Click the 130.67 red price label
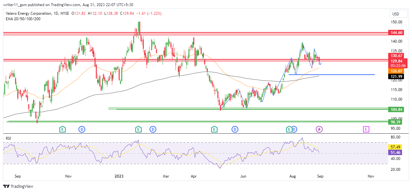Image resolution: width=412 pixels, height=192 pixels. [x=396, y=56]
